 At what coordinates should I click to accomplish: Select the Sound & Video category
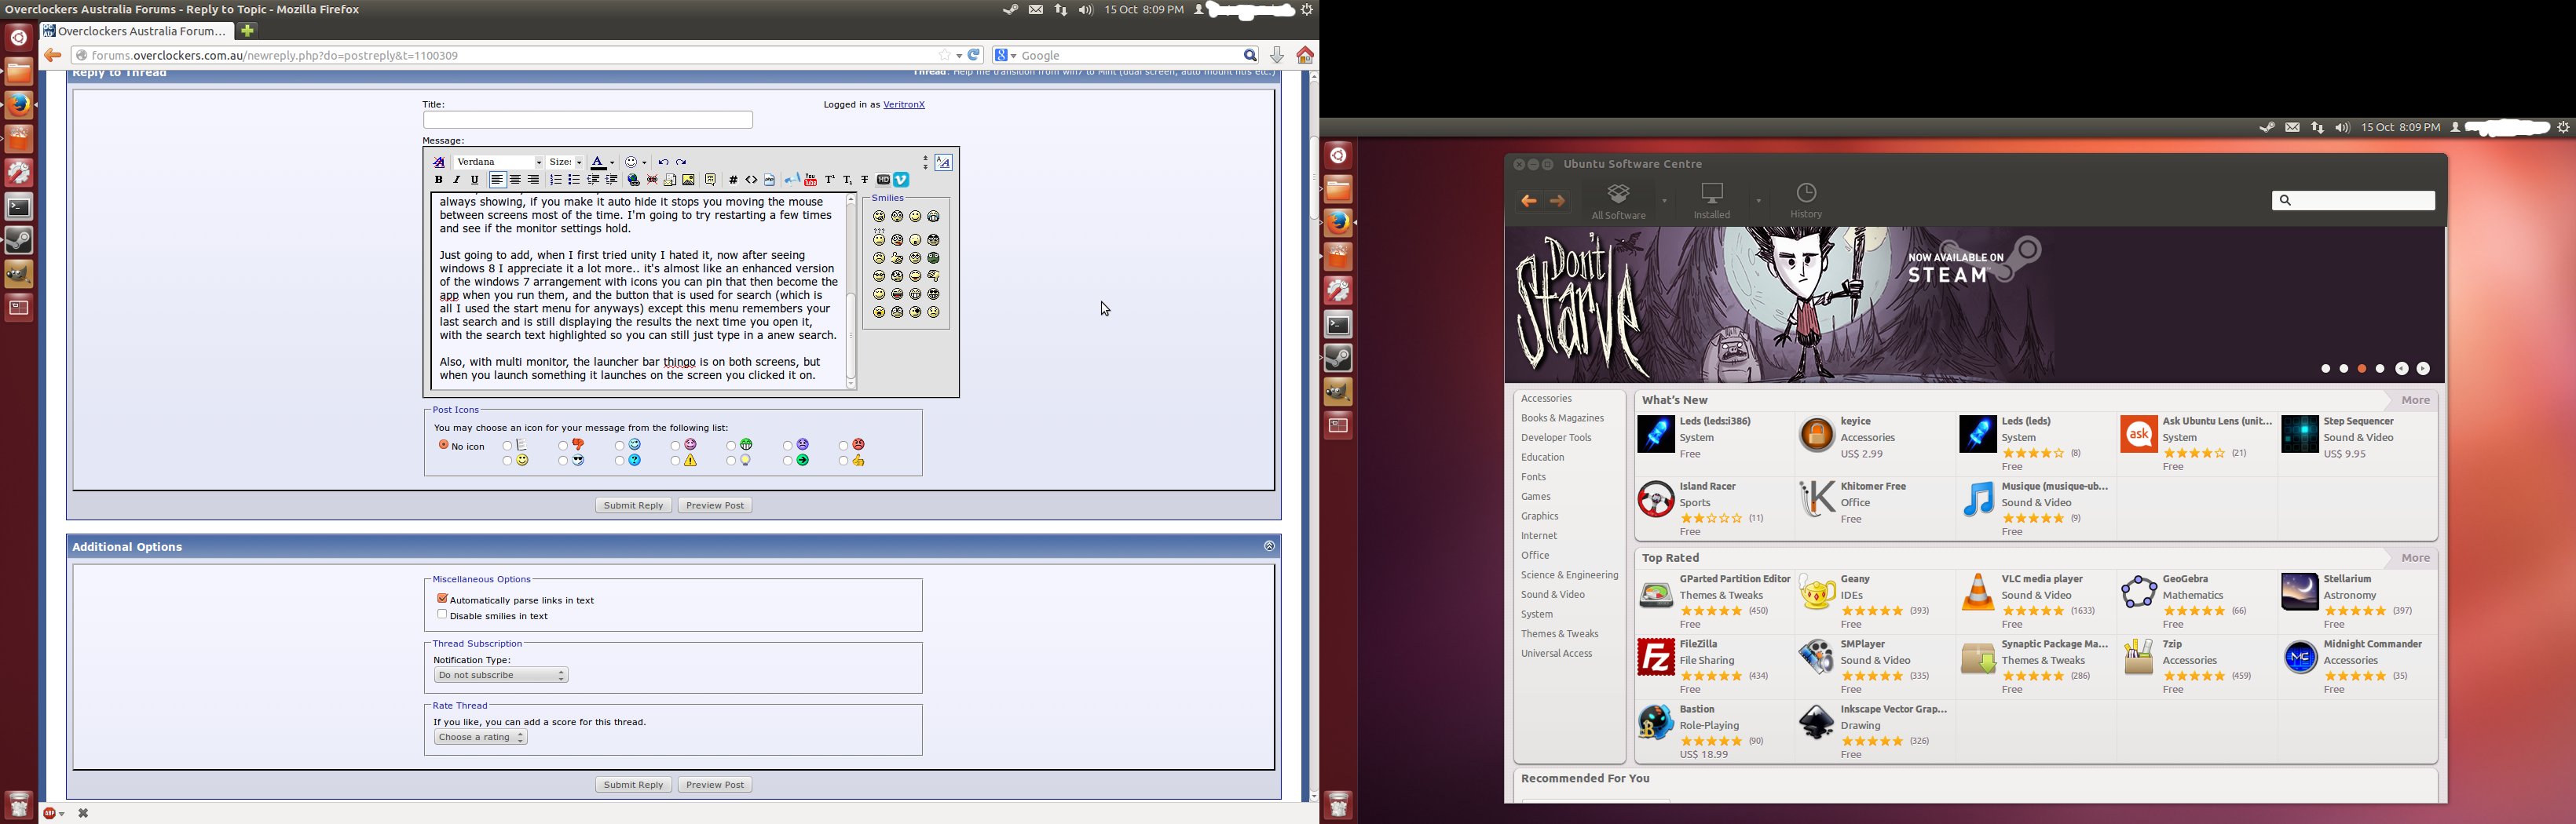1553,596
